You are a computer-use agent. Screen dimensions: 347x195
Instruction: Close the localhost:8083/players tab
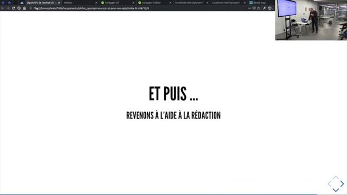(x=207, y=3)
